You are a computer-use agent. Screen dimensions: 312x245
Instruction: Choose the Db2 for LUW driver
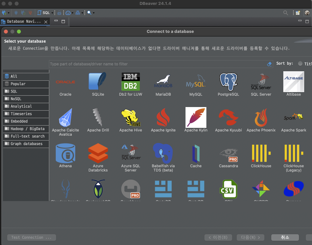tap(131, 84)
